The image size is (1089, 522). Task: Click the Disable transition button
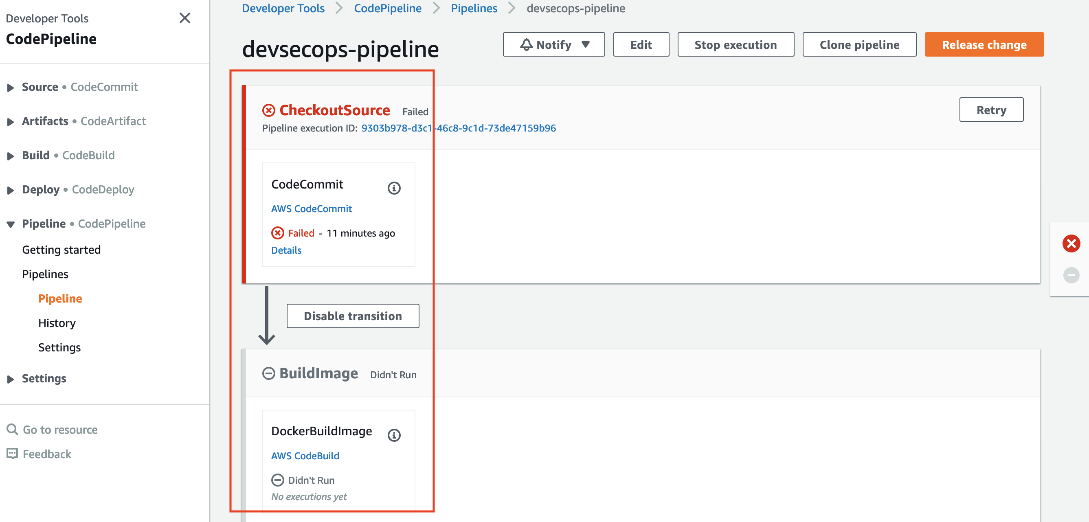pyautogui.click(x=353, y=316)
